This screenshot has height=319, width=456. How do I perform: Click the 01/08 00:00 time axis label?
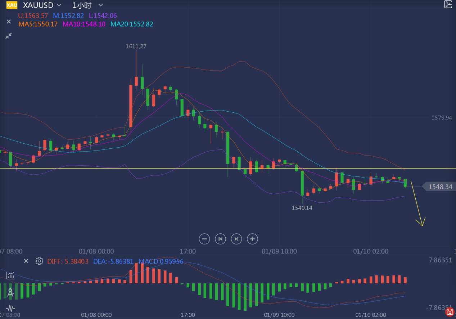click(x=96, y=251)
